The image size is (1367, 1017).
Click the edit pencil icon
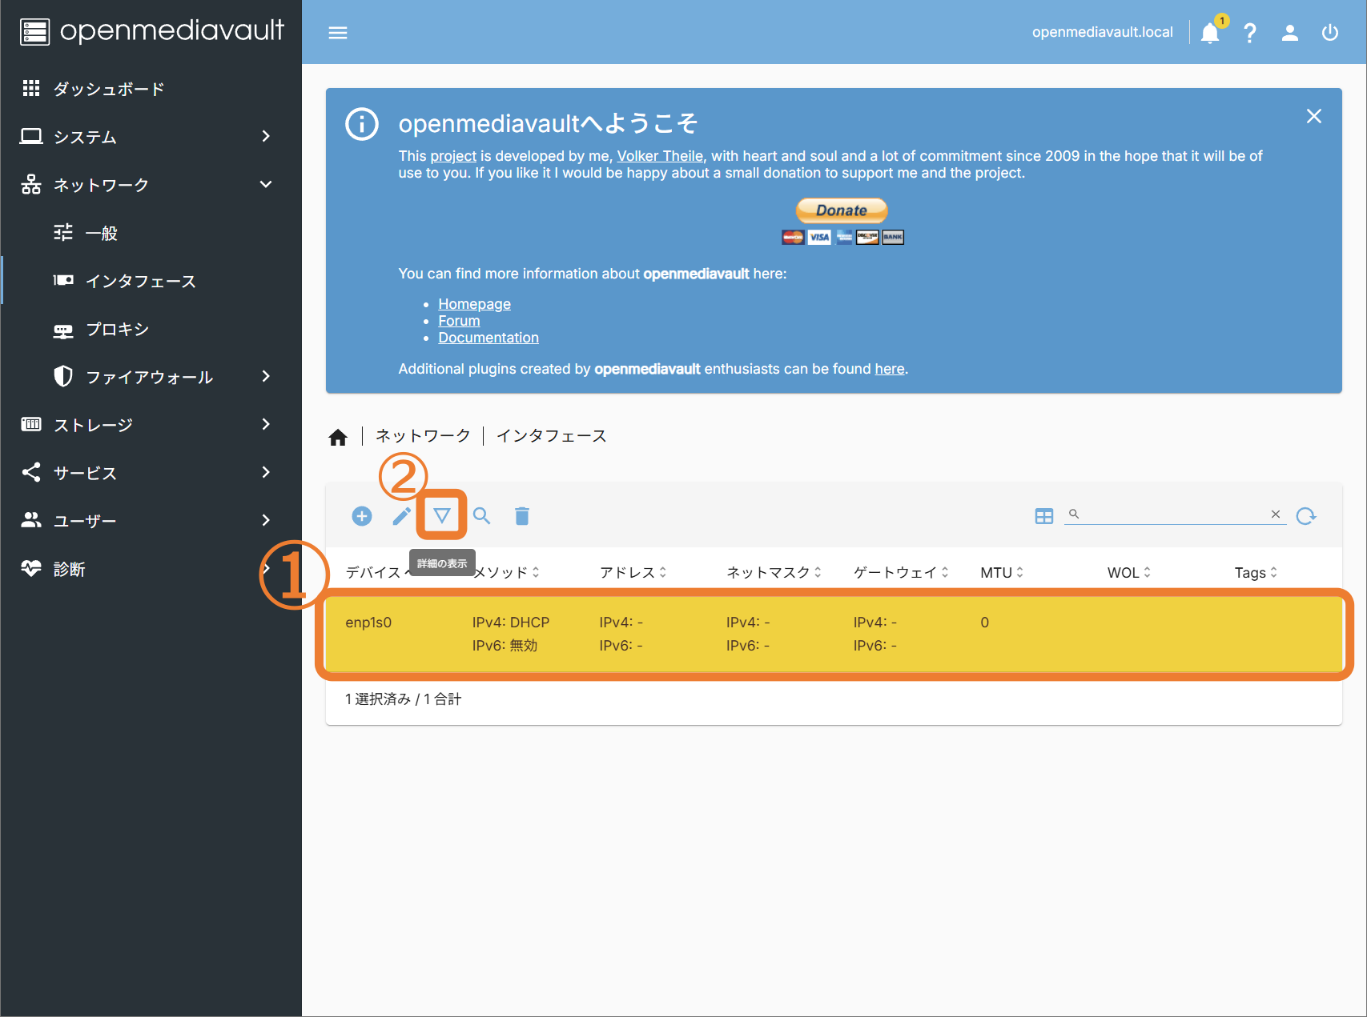[402, 516]
